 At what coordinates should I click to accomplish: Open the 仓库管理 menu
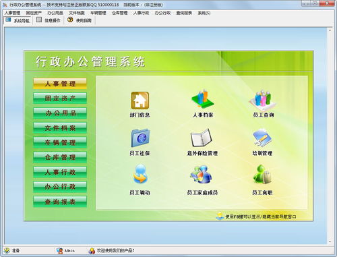coord(120,13)
